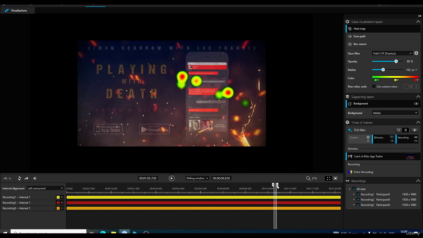Click the Recordings header icon
Viewport: 423px width, 238px height.
(348, 180)
